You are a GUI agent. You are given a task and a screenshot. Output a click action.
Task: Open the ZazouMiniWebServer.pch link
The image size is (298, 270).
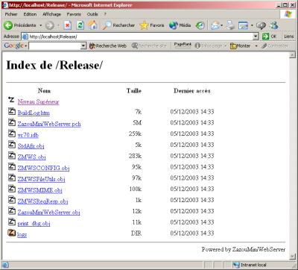[49, 124]
